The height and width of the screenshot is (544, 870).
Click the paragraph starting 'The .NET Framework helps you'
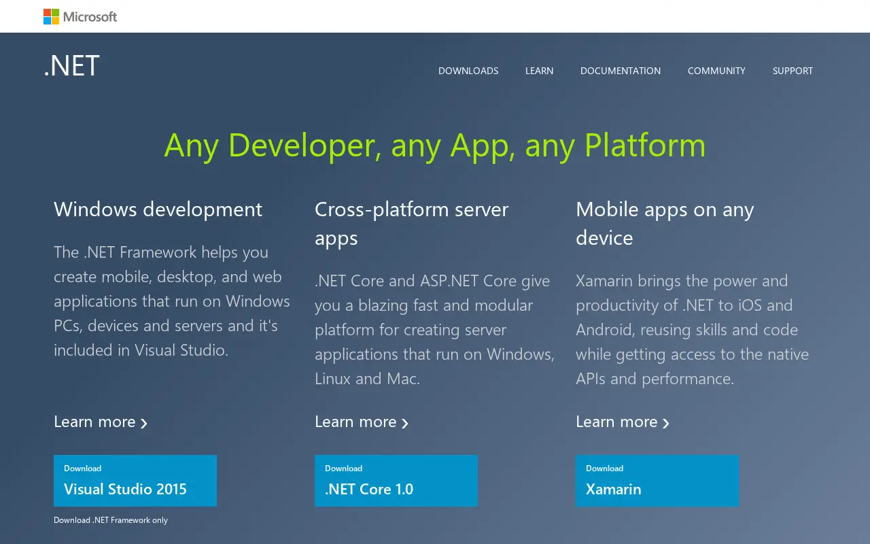tap(172, 301)
